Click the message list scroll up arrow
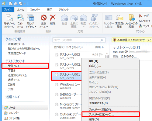The width and height of the screenshot is (152, 121). [107, 53]
